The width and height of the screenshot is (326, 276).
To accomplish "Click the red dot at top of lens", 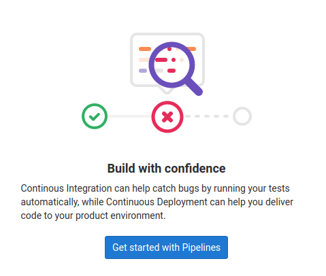I will [169, 49].
